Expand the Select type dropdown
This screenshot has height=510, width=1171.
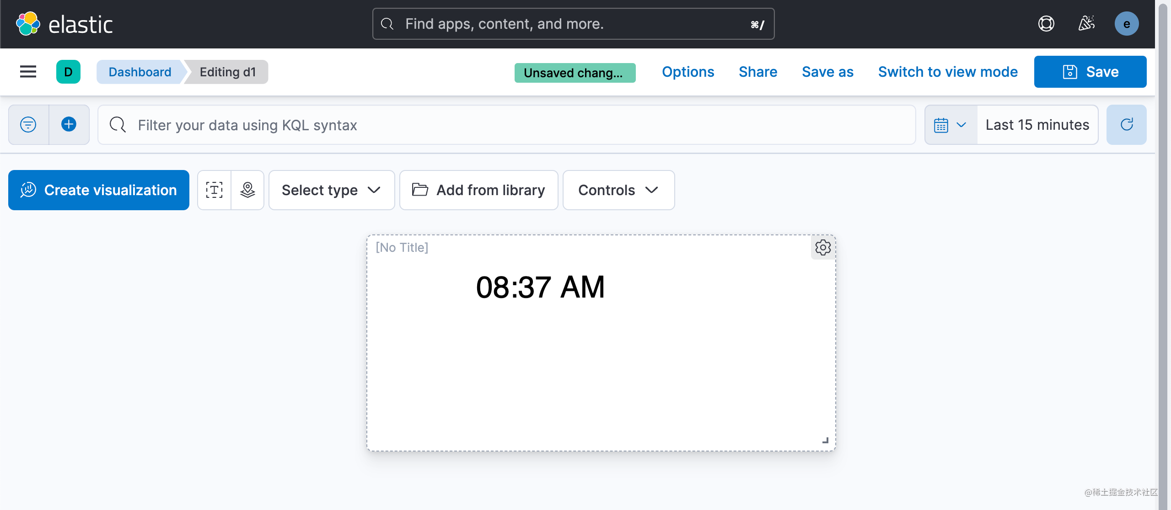332,190
